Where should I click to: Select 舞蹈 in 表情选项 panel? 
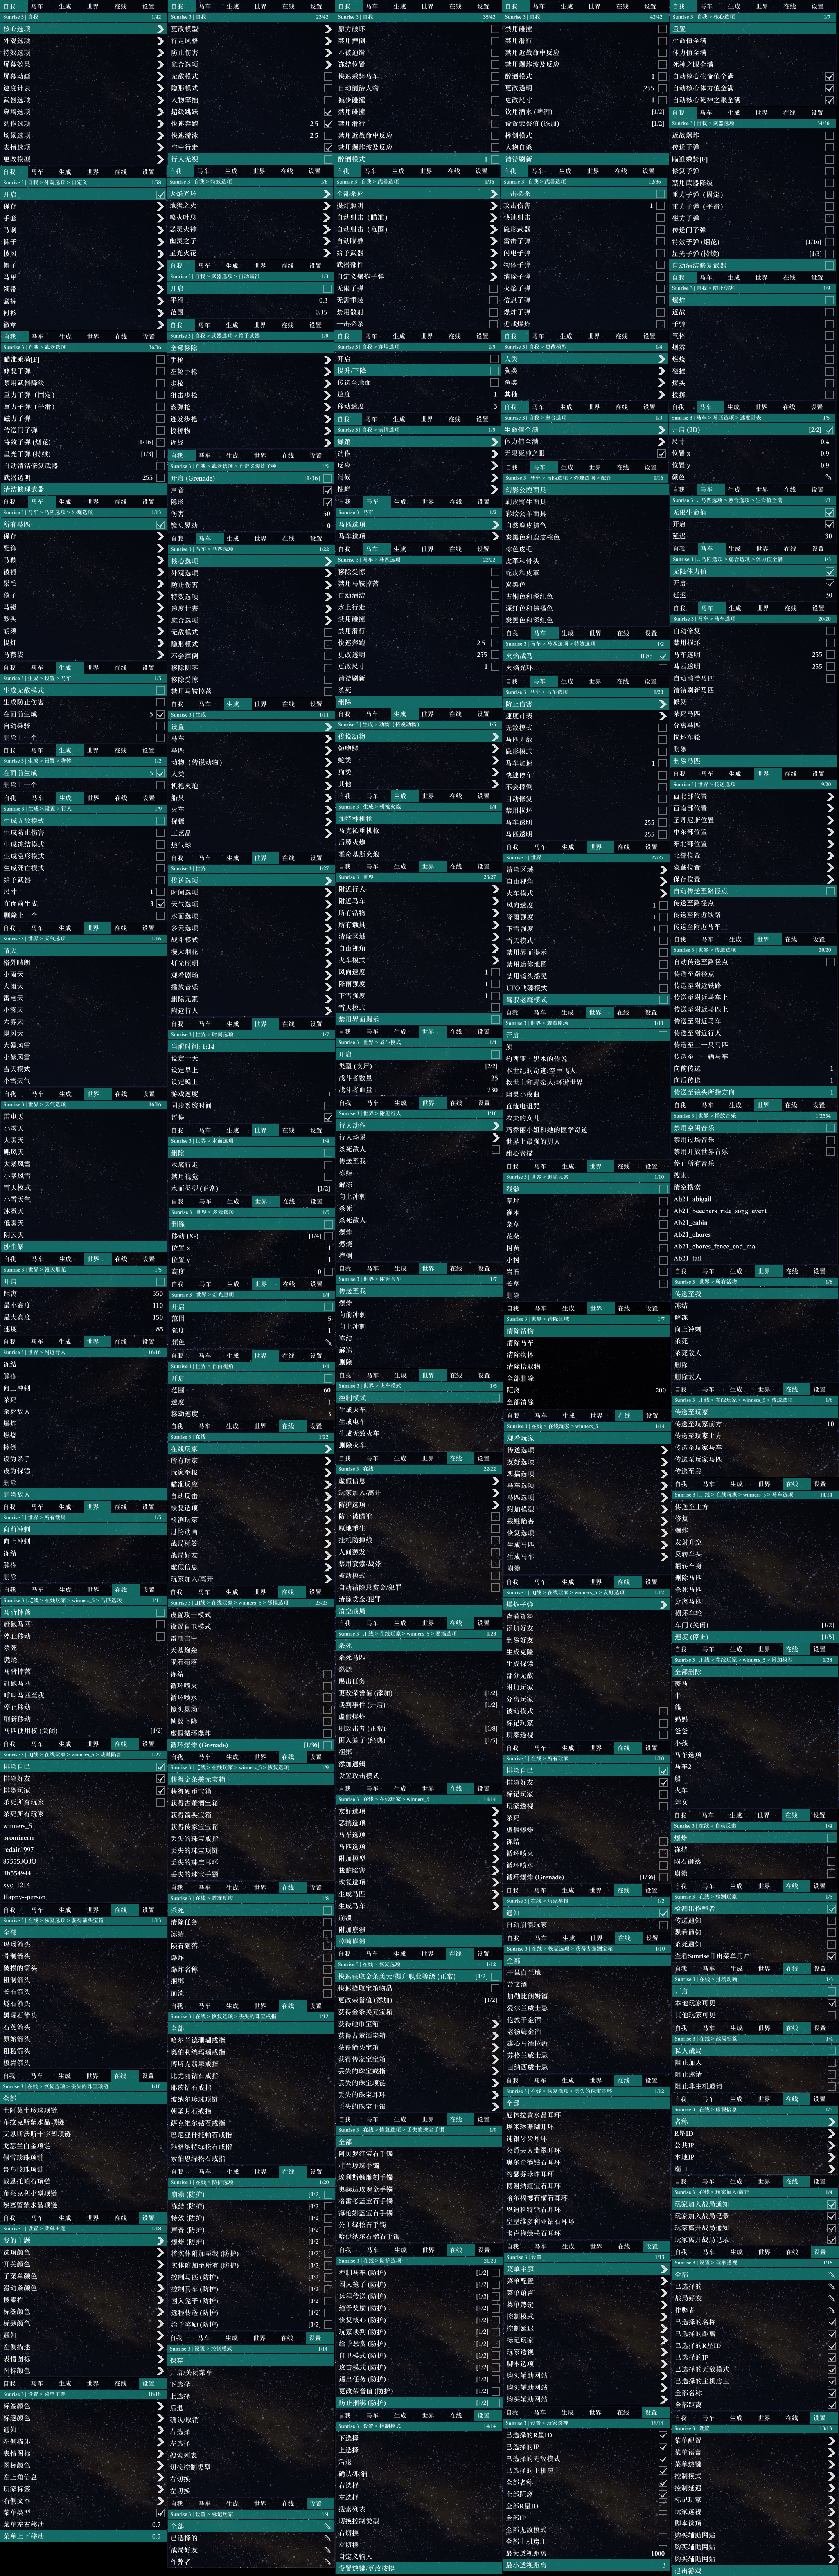pyautogui.click(x=418, y=441)
